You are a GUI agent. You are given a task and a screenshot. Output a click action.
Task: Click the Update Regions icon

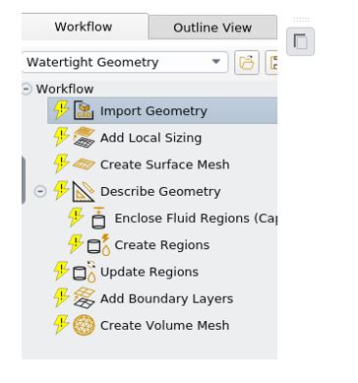tap(84, 272)
